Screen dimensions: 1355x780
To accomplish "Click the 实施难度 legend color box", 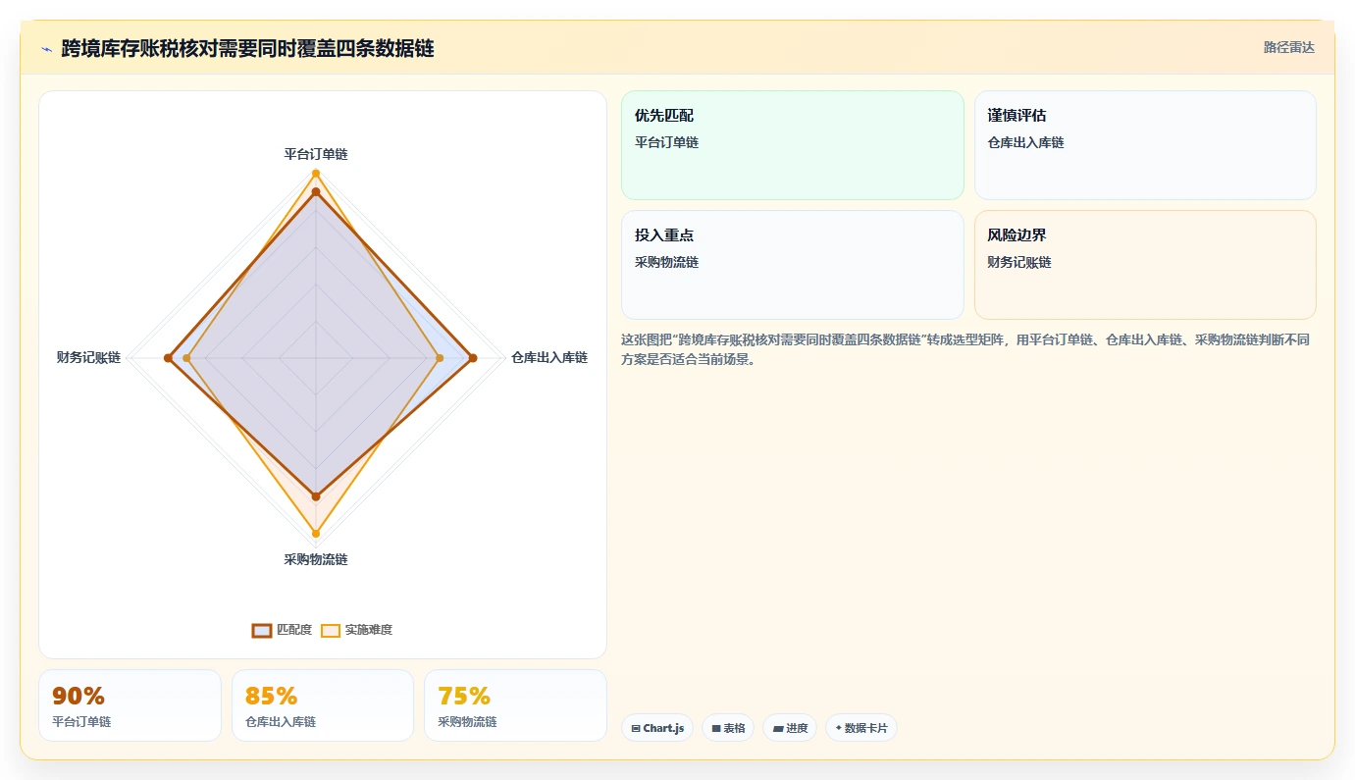I will [331, 630].
